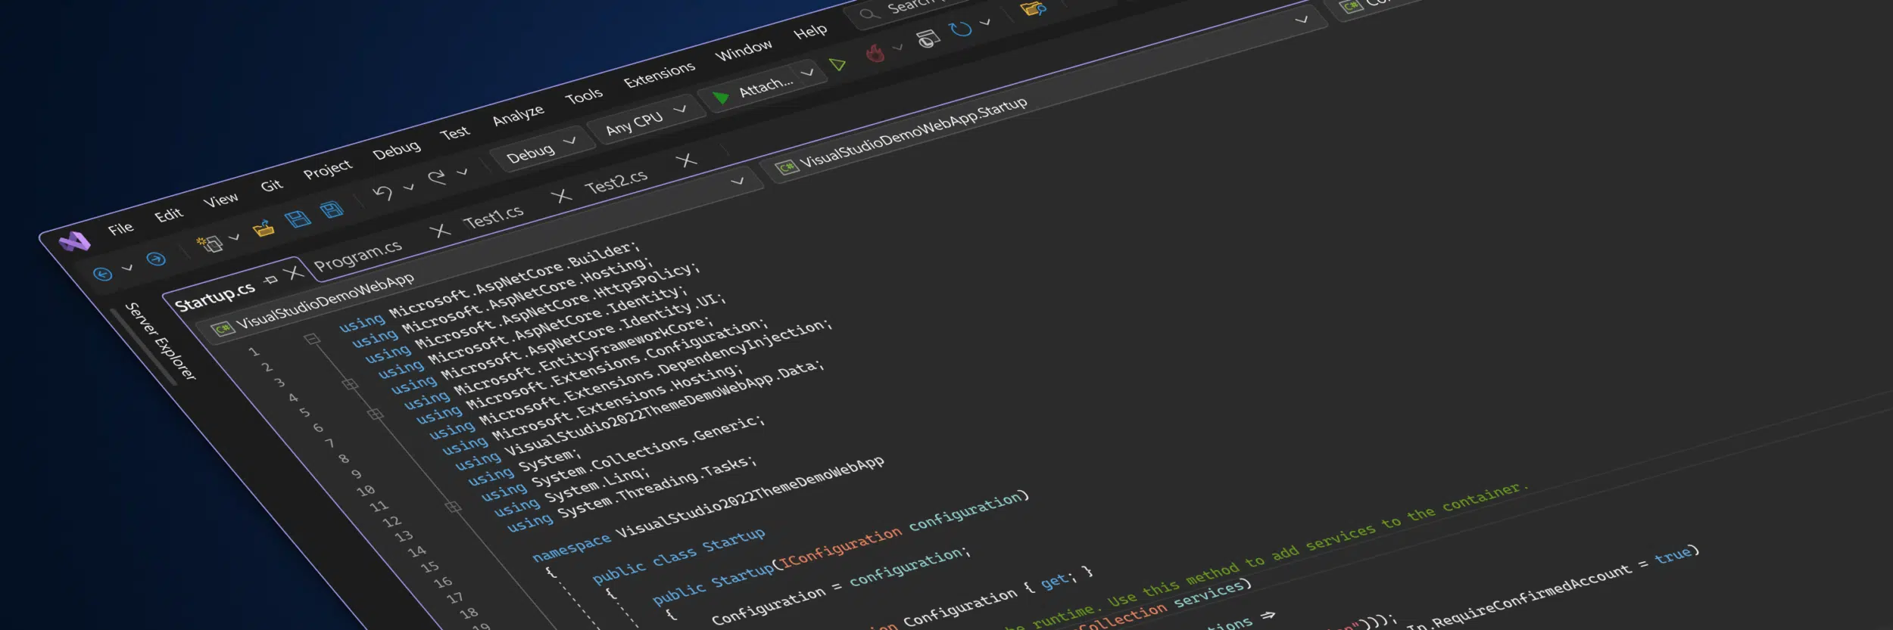Open the Server Explorer side panel
Viewport: 1893px width, 630px height.
pyautogui.click(x=160, y=341)
